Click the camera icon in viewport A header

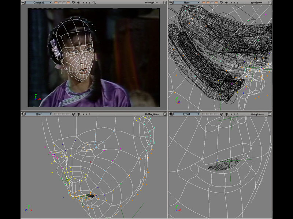point(74,2)
